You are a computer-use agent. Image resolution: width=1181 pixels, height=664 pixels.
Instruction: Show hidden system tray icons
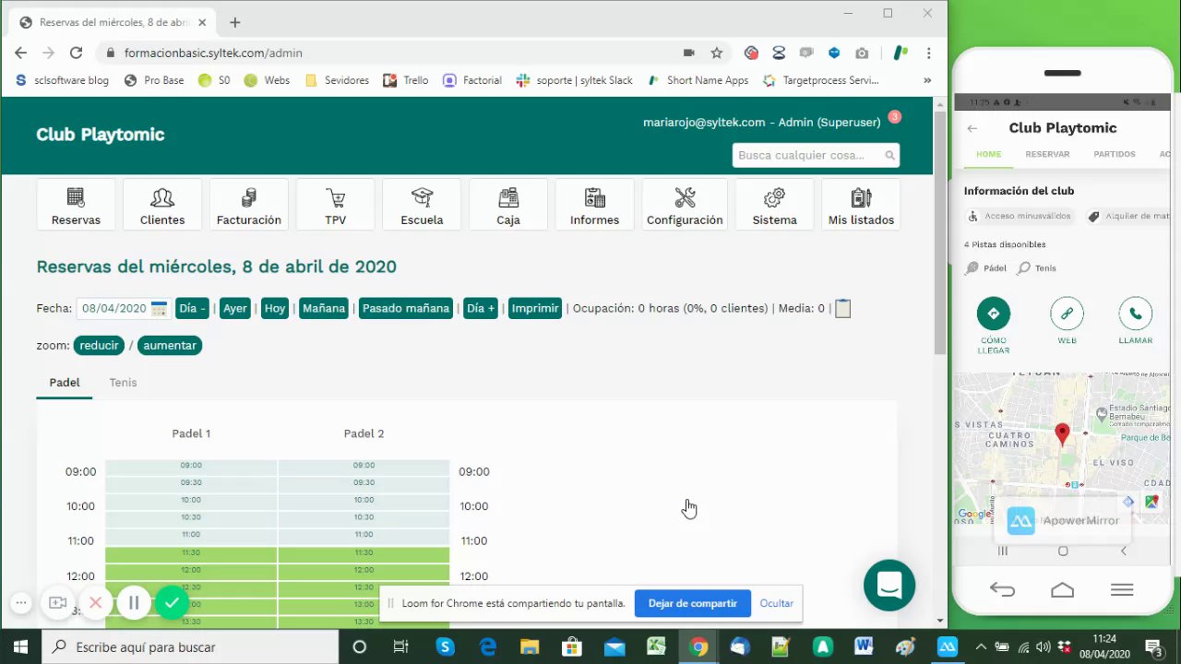click(x=981, y=647)
